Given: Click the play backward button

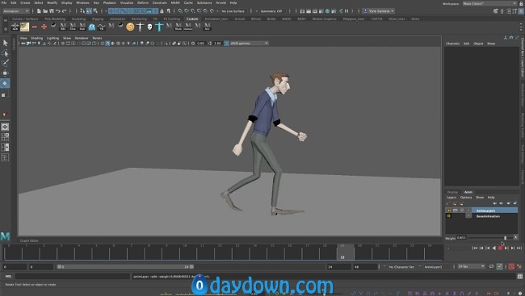Looking at the screenshot, I should point(493,248).
